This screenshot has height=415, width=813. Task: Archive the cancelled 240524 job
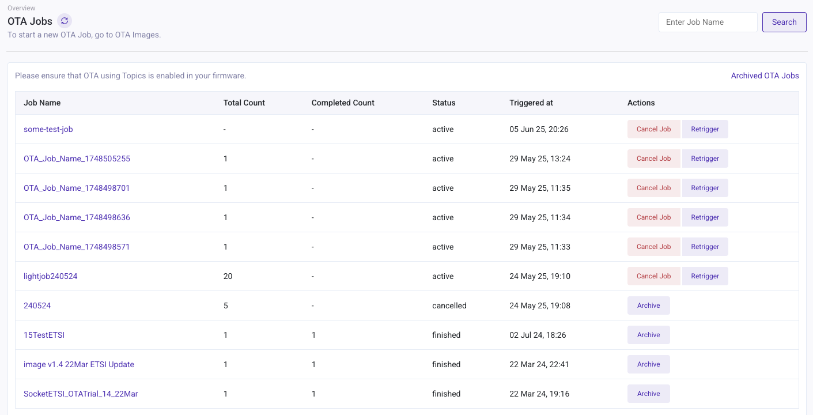tap(648, 305)
